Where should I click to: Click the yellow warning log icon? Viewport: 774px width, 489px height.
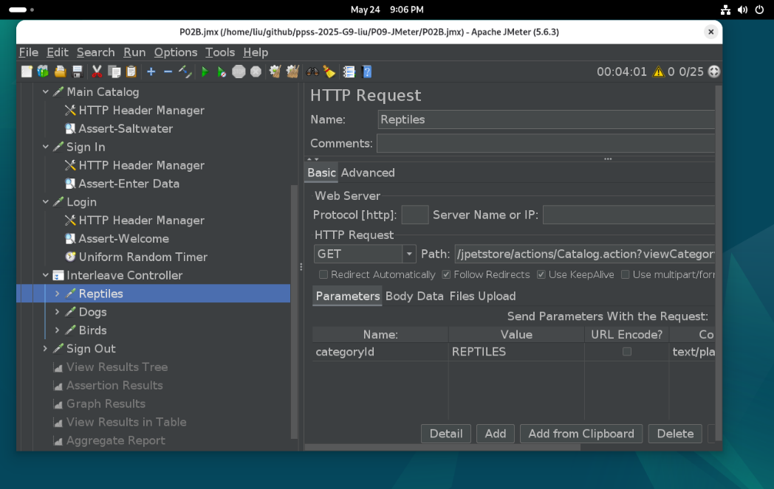coord(659,72)
